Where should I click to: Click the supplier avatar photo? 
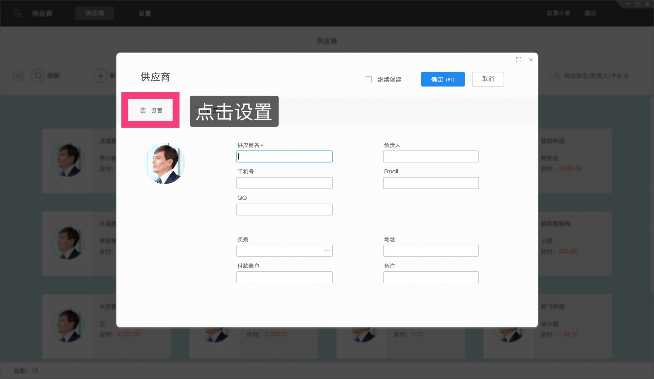(164, 163)
